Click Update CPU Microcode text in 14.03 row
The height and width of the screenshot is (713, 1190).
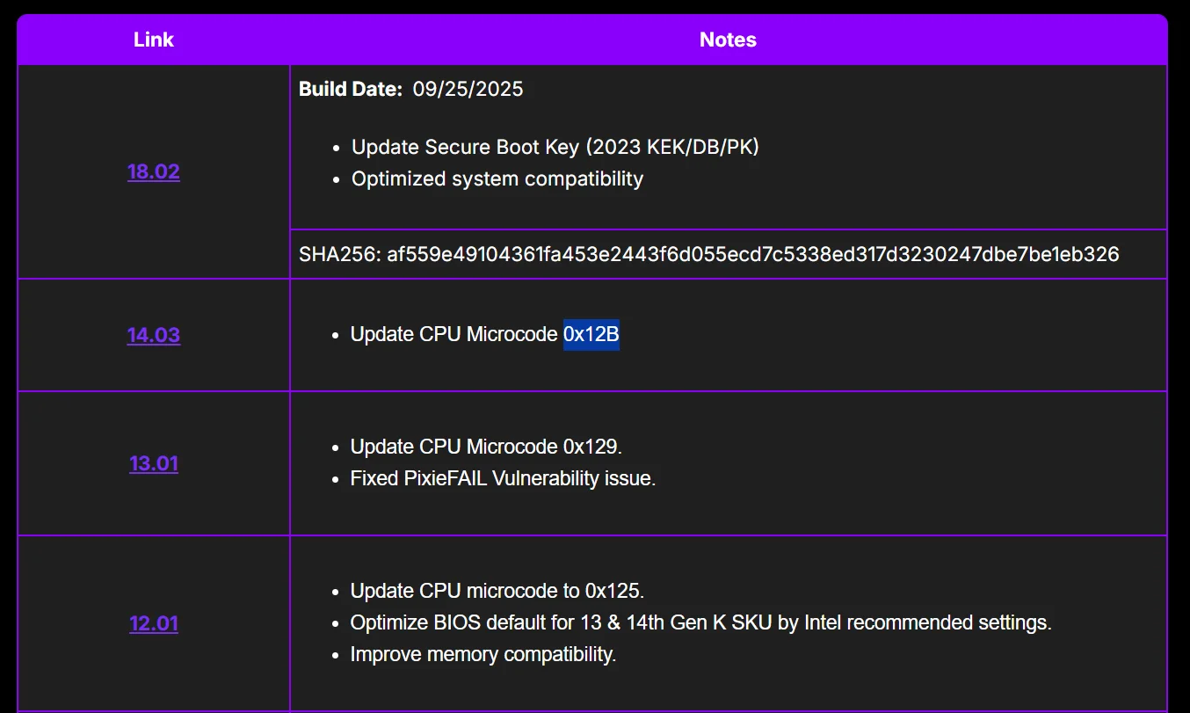click(454, 334)
